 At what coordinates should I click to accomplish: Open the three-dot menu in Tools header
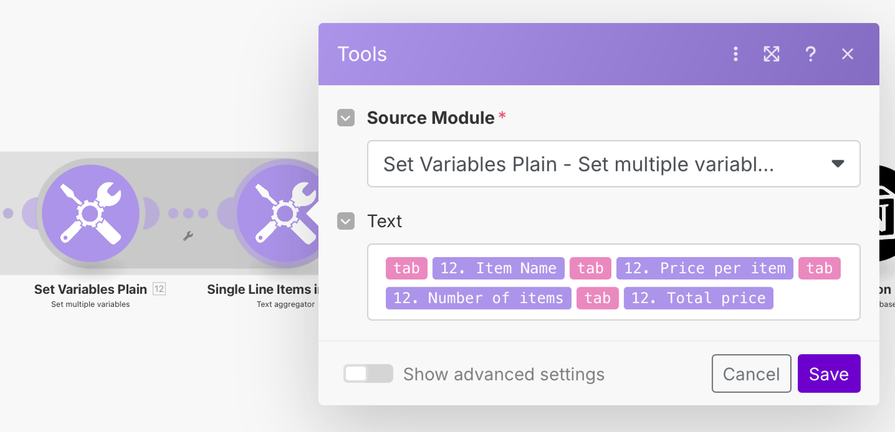[735, 54]
